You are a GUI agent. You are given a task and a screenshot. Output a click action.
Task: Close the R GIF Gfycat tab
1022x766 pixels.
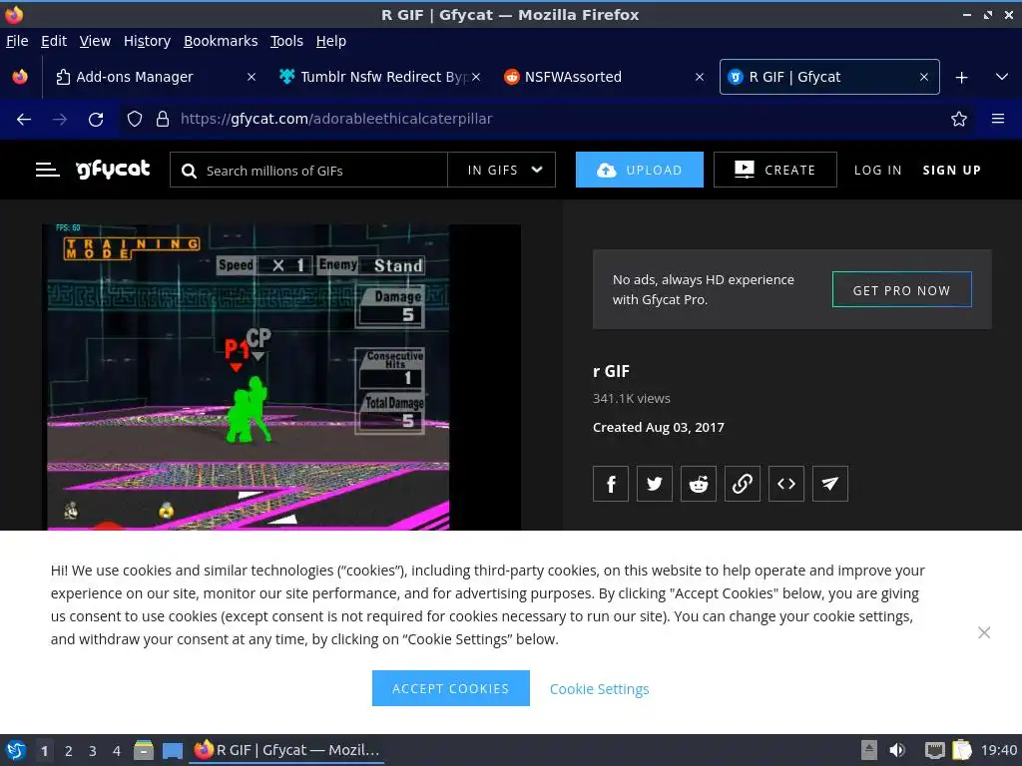coord(924,77)
